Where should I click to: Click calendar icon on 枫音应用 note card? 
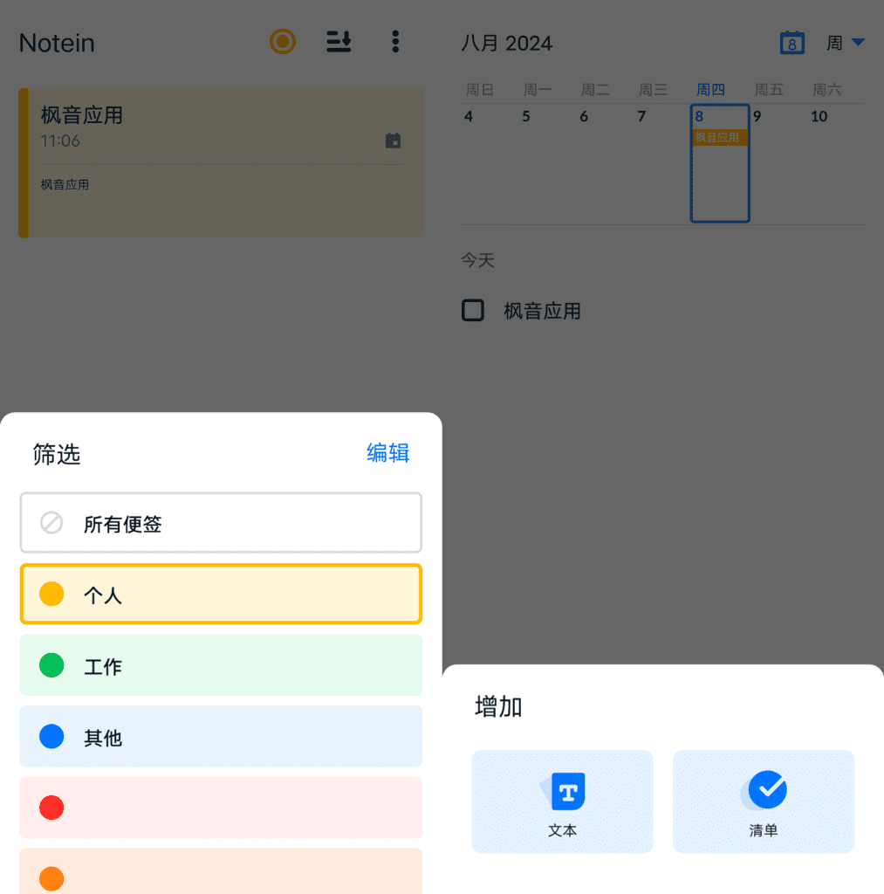pyautogui.click(x=393, y=141)
